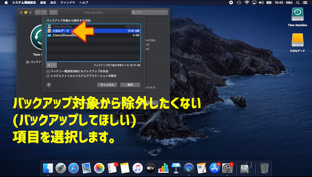
Task: Open Pages app in the Dock
Action: click(x=201, y=168)
